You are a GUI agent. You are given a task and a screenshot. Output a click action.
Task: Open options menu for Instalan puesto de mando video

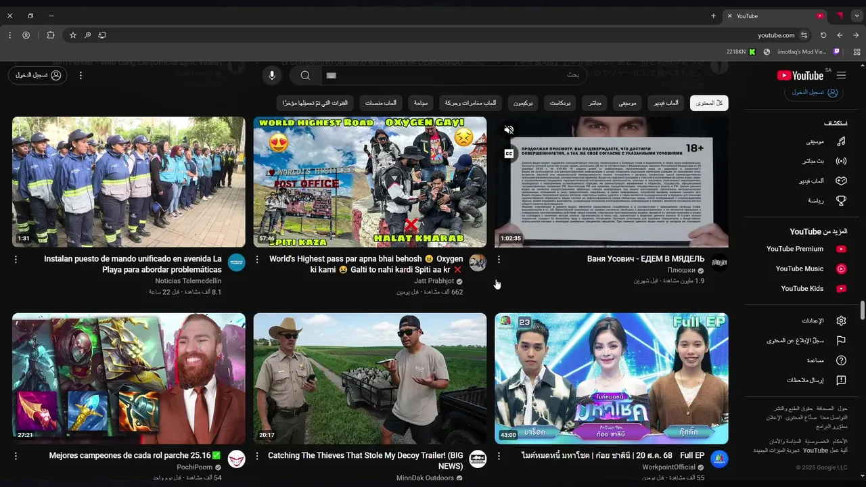(x=16, y=259)
